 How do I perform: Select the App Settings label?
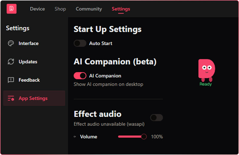point(33,98)
